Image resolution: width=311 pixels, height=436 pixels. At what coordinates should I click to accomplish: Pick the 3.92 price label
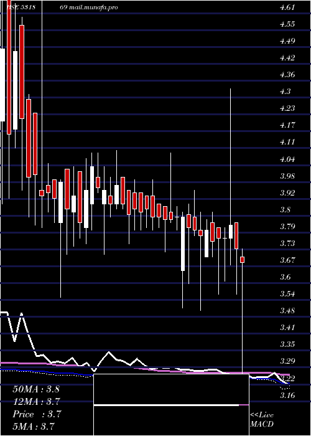287,192
